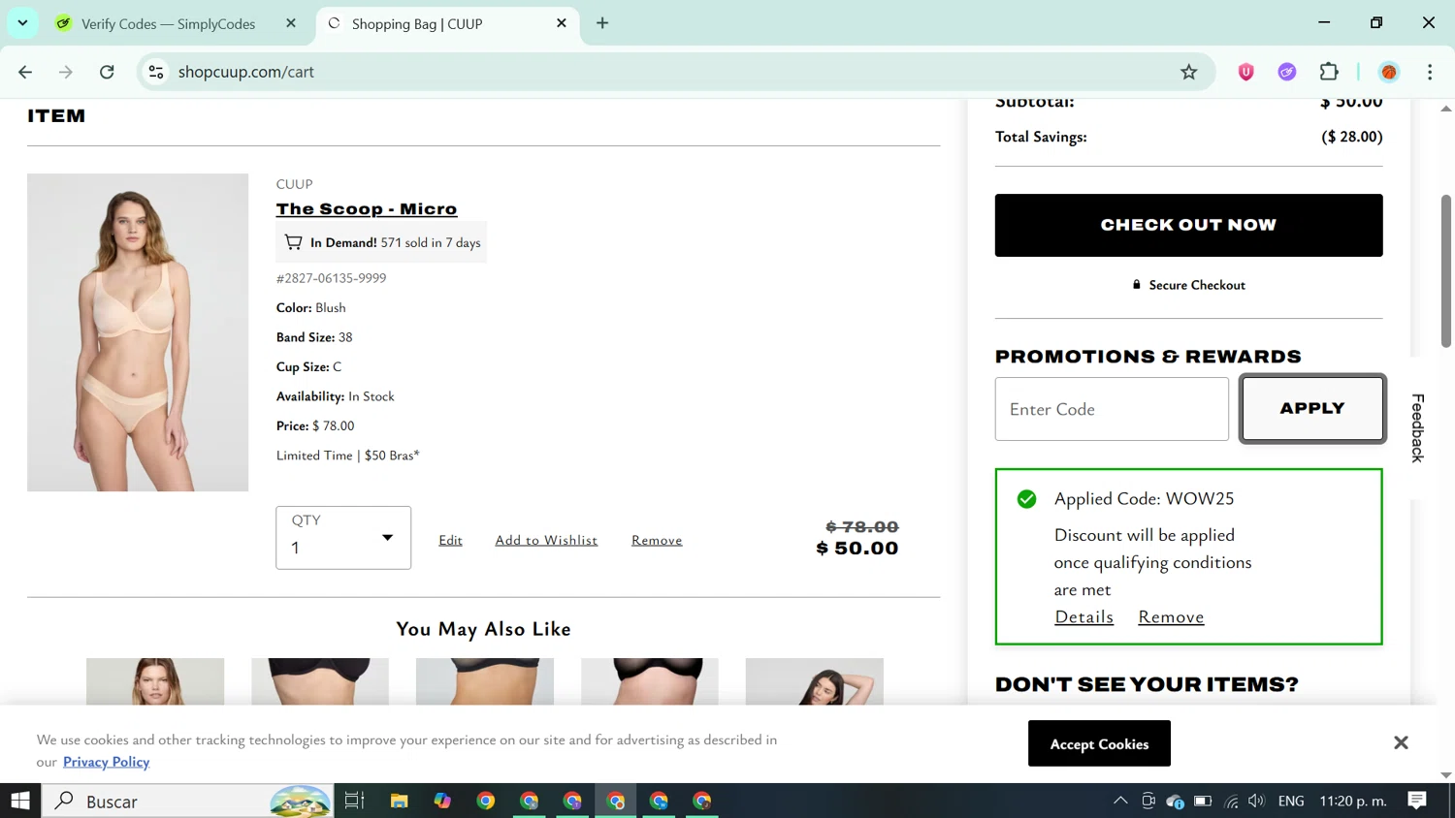Click the clock showing 11:20 p. m.
This screenshot has width=1455, height=818.
coord(1354,801)
